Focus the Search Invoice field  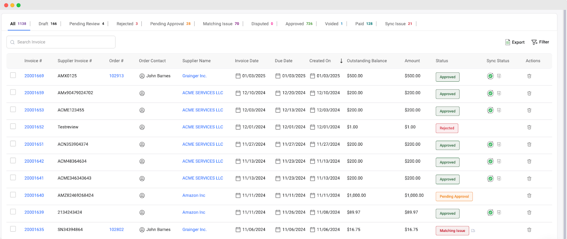click(61, 42)
